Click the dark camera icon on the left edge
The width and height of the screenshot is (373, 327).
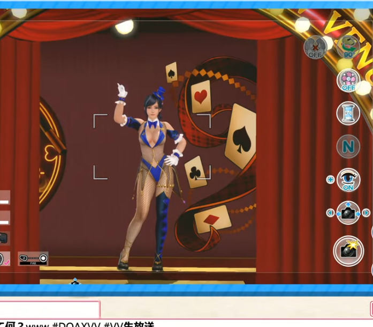tap(5, 238)
